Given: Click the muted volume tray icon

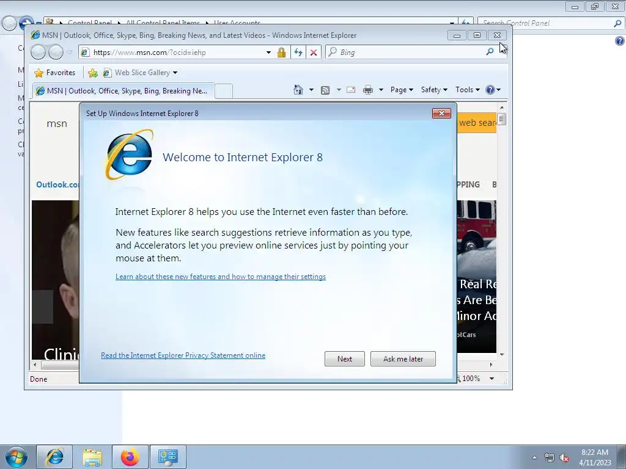Looking at the screenshot, I should click(x=564, y=458).
